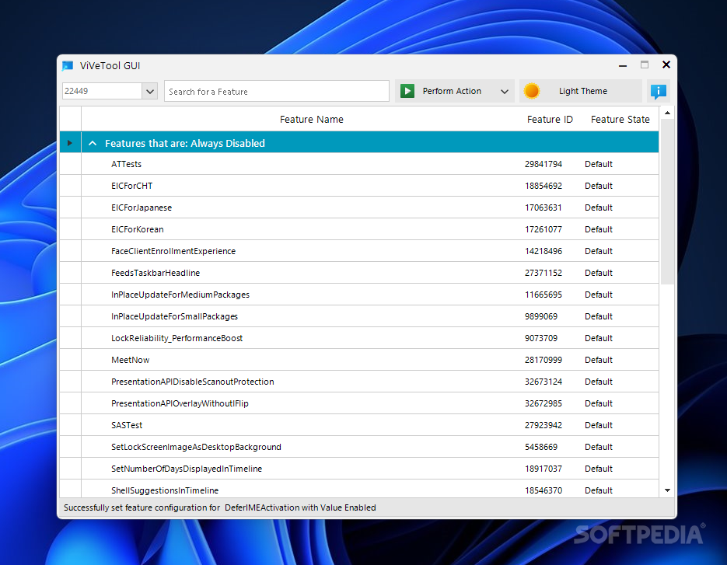Click the Default state for SASTest
727x565 pixels.
pos(599,425)
